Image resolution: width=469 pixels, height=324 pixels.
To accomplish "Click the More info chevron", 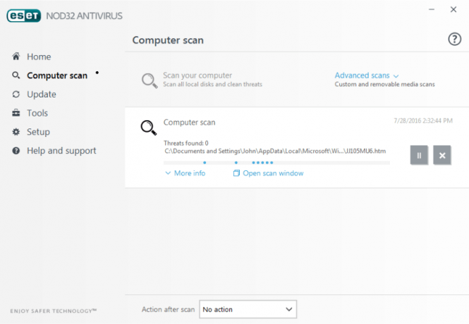I will pos(168,173).
